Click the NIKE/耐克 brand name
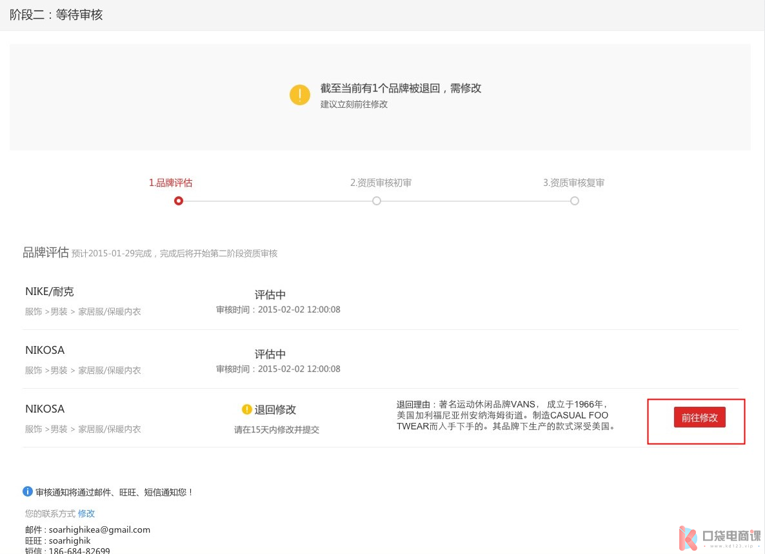The height and width of the screenshot is (554, 765). pyautogui.click(x=54, y=292)
